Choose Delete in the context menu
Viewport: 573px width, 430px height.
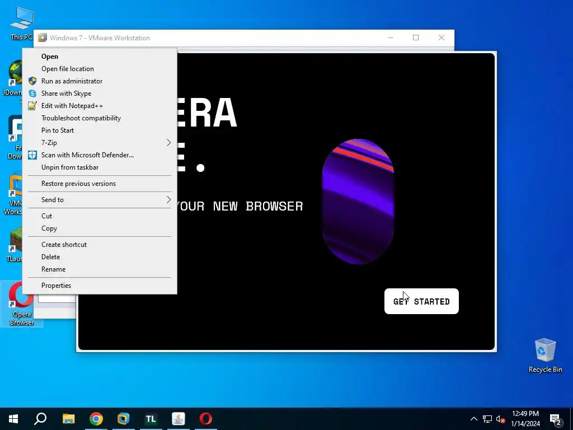[100, 257]
